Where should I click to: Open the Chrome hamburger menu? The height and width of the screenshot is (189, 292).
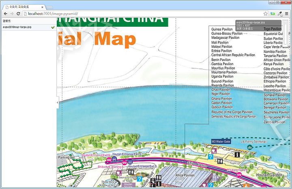[287, 14]
